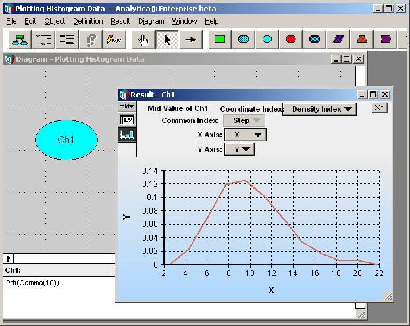Switch result to graph view

point(127,135)
